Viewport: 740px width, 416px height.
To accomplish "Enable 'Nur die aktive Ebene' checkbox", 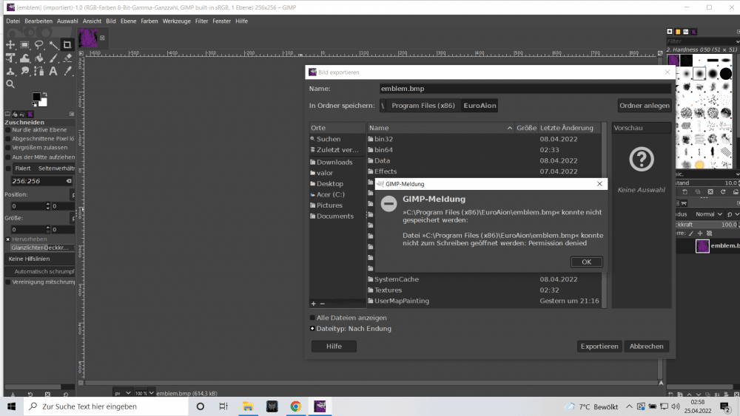I will 8,130.
